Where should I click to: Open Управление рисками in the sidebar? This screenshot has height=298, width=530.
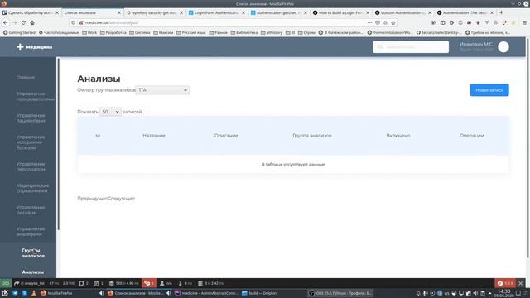click(31, 209)
